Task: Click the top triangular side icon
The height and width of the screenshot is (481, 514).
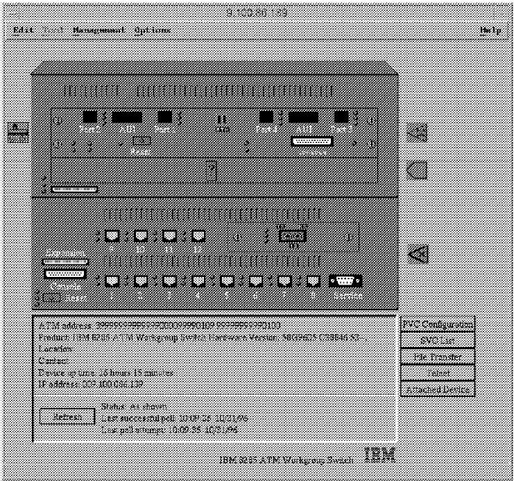Action: pos(417,133)
